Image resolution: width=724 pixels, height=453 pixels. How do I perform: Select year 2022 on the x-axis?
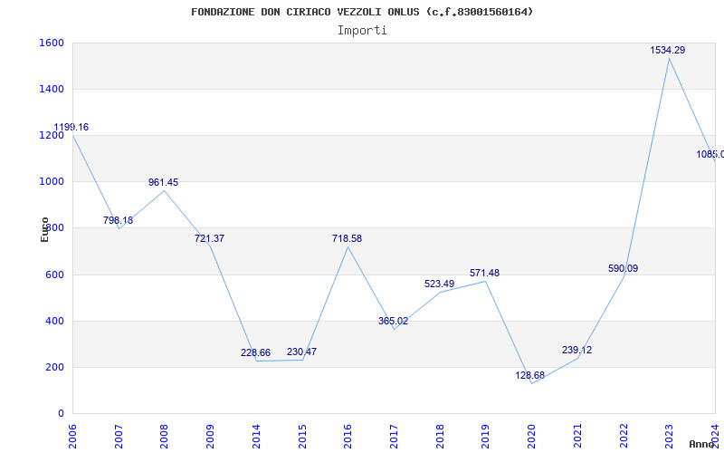pyautogui.click(x=624, y=437)
